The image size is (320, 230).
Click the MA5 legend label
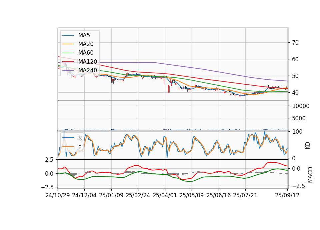(x=84, y=35)
